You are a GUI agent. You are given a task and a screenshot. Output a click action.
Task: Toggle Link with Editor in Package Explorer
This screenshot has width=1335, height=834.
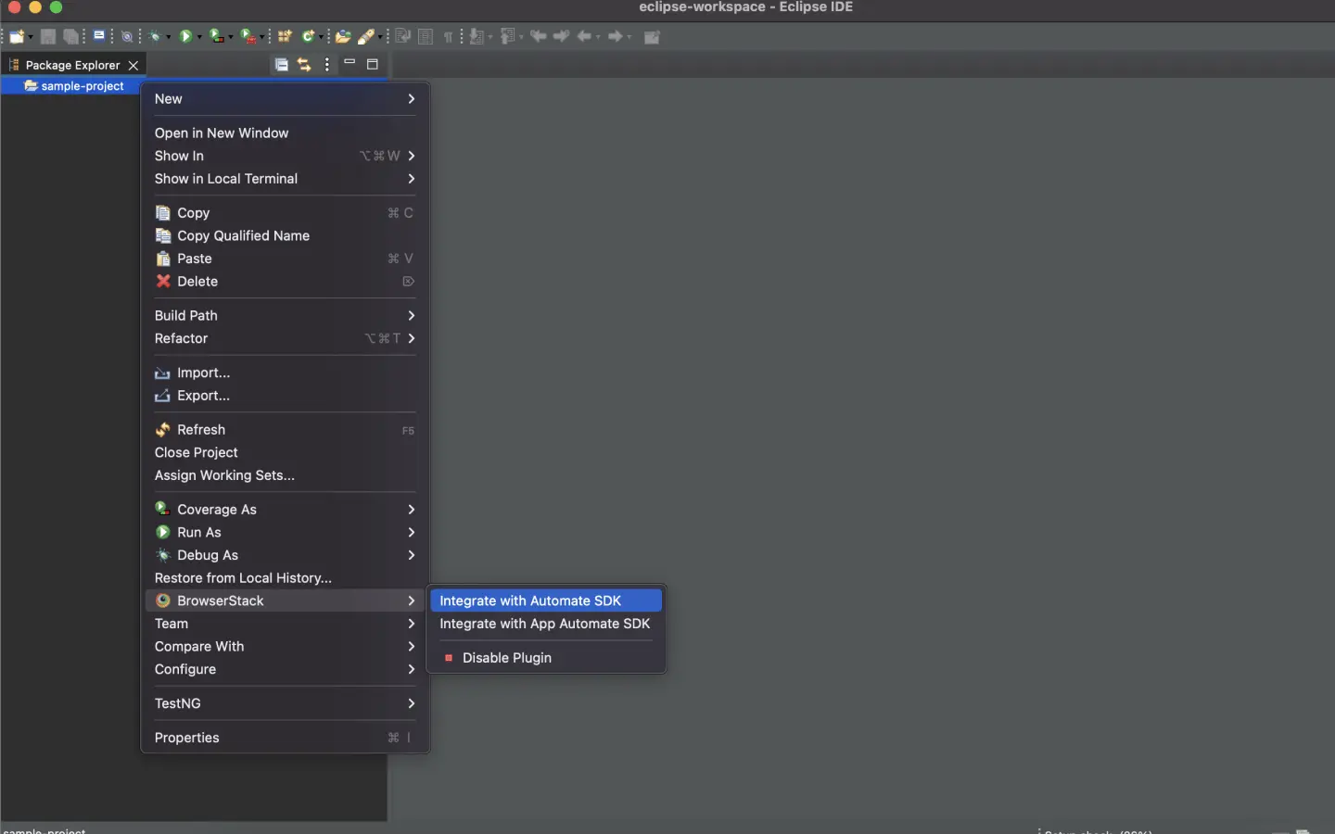point(304,65)
